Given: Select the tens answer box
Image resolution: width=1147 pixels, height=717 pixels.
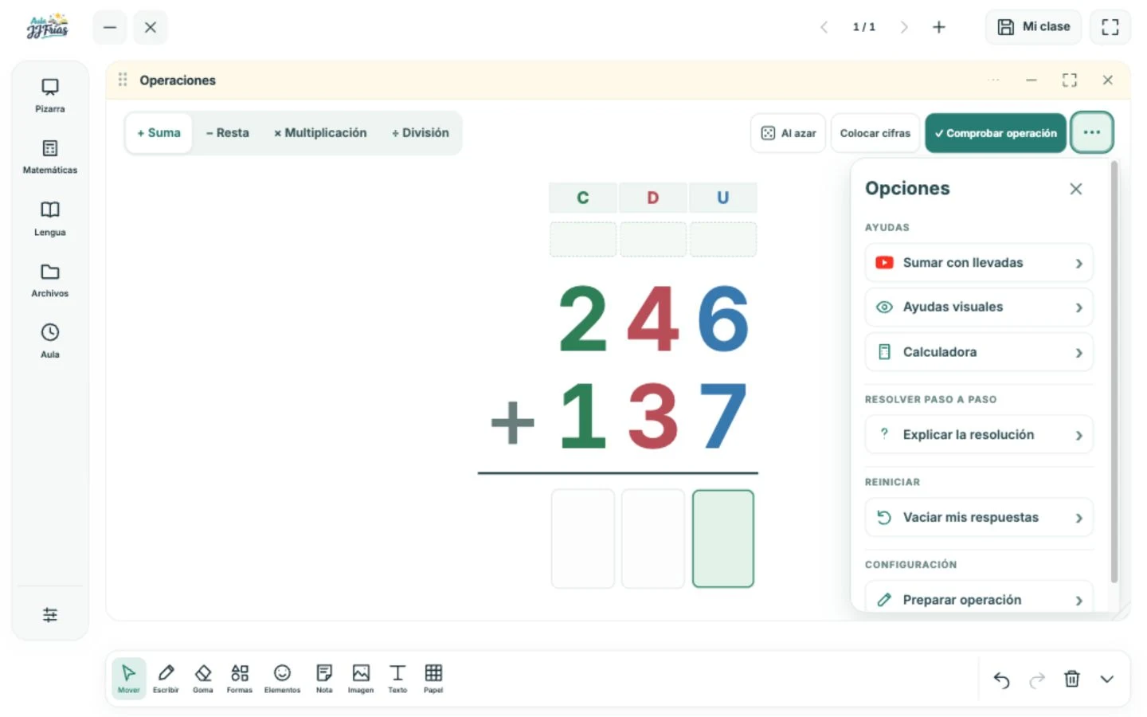Looking at the screenshot, I should (652, 539).
